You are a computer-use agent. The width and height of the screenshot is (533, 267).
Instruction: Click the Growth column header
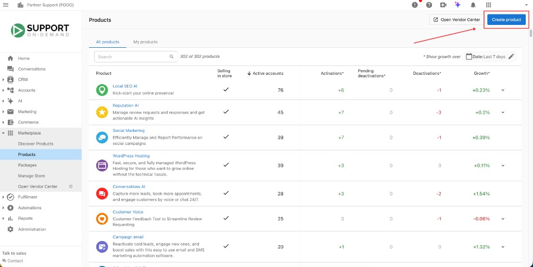(x=481, y=73)
